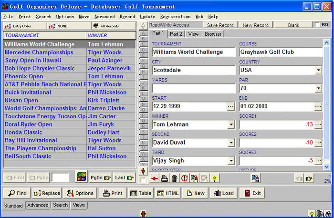Open the Update menu
The width and height of the screenshot is (334, 218).
click(147, 17)
